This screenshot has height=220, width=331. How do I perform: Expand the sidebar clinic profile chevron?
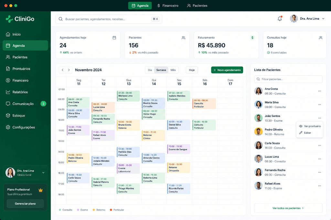(43, 173)
